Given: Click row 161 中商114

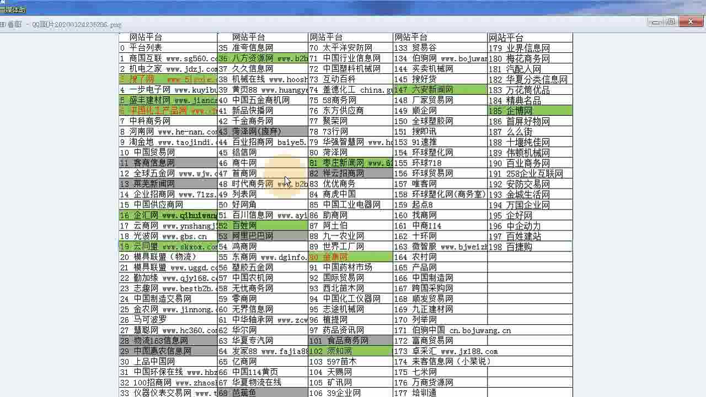Looking at the screenshot, I should 440,226.
